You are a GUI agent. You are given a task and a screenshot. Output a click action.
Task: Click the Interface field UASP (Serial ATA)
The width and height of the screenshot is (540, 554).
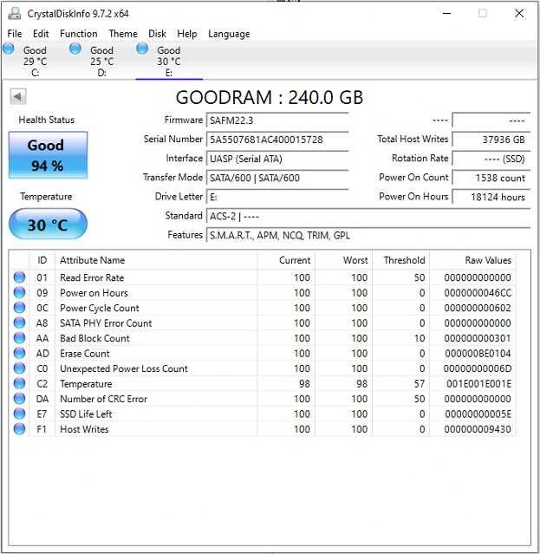(x=277, y=159)
